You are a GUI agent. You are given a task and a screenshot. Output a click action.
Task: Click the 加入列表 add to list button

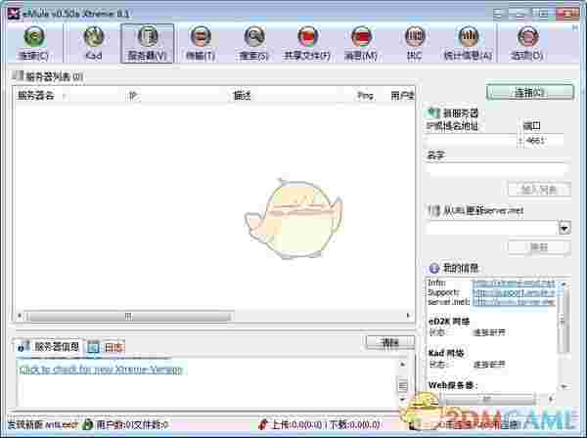coord(539,190)
